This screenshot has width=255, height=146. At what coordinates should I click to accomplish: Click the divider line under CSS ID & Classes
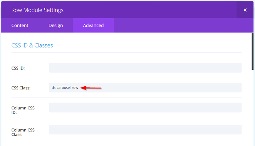[126, 53]
